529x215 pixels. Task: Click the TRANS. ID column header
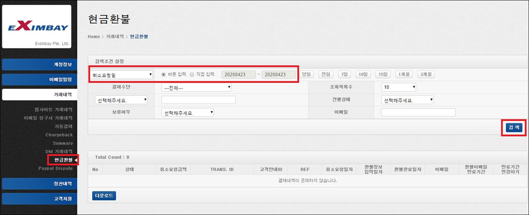[222, 170]
